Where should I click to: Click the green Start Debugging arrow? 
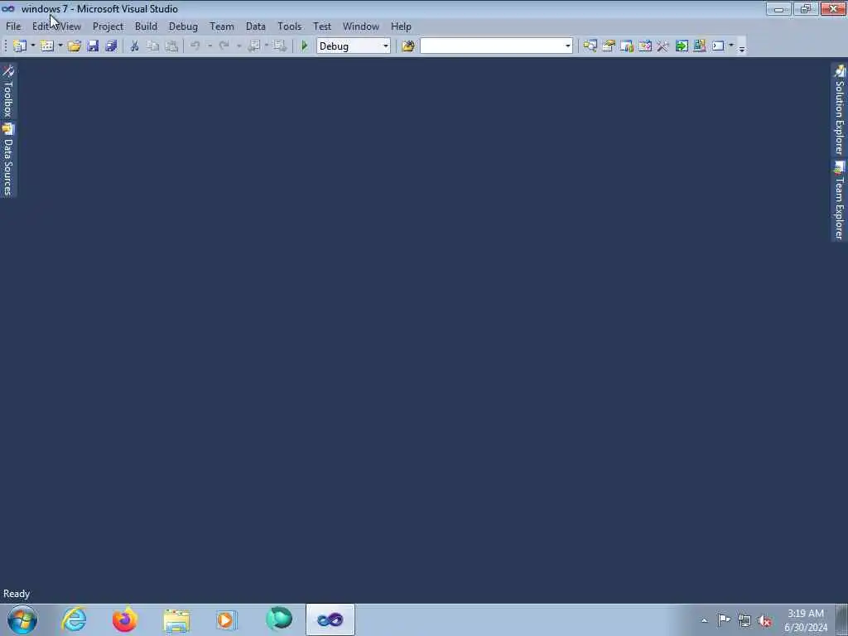(304, 46)
